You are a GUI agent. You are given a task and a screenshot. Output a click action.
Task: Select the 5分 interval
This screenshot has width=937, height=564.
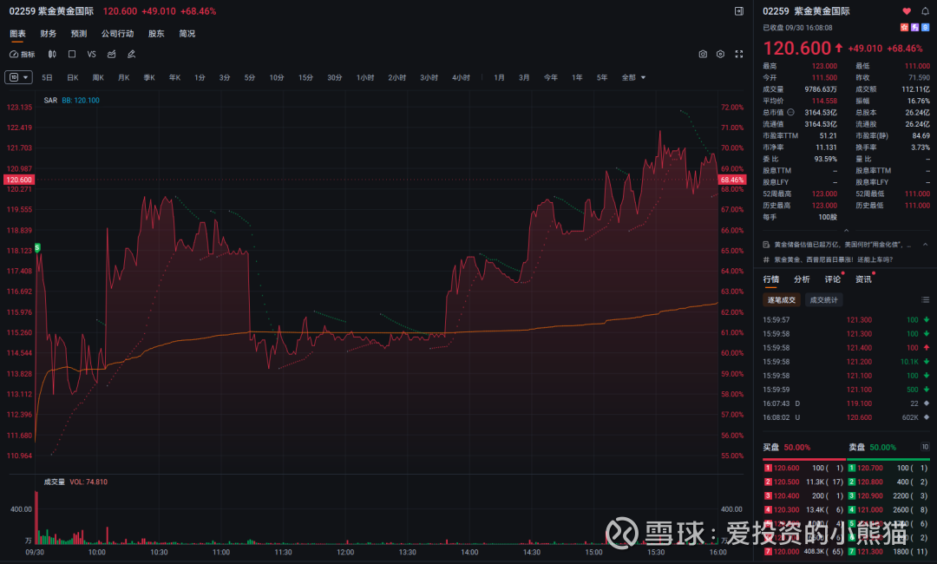click(250, 78)
